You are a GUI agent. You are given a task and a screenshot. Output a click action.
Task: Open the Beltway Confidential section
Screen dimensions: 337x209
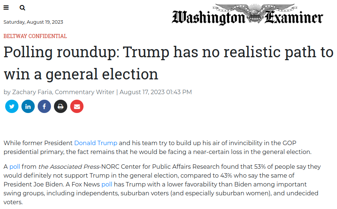point(35,36)
